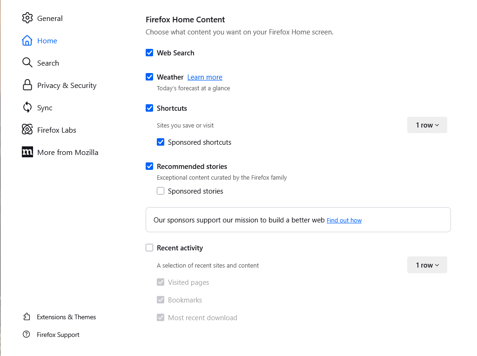Expand the 1 row selector next to Shortcuts
The height and width of the screenshot is (356, 477).
(x=427, y=125)
